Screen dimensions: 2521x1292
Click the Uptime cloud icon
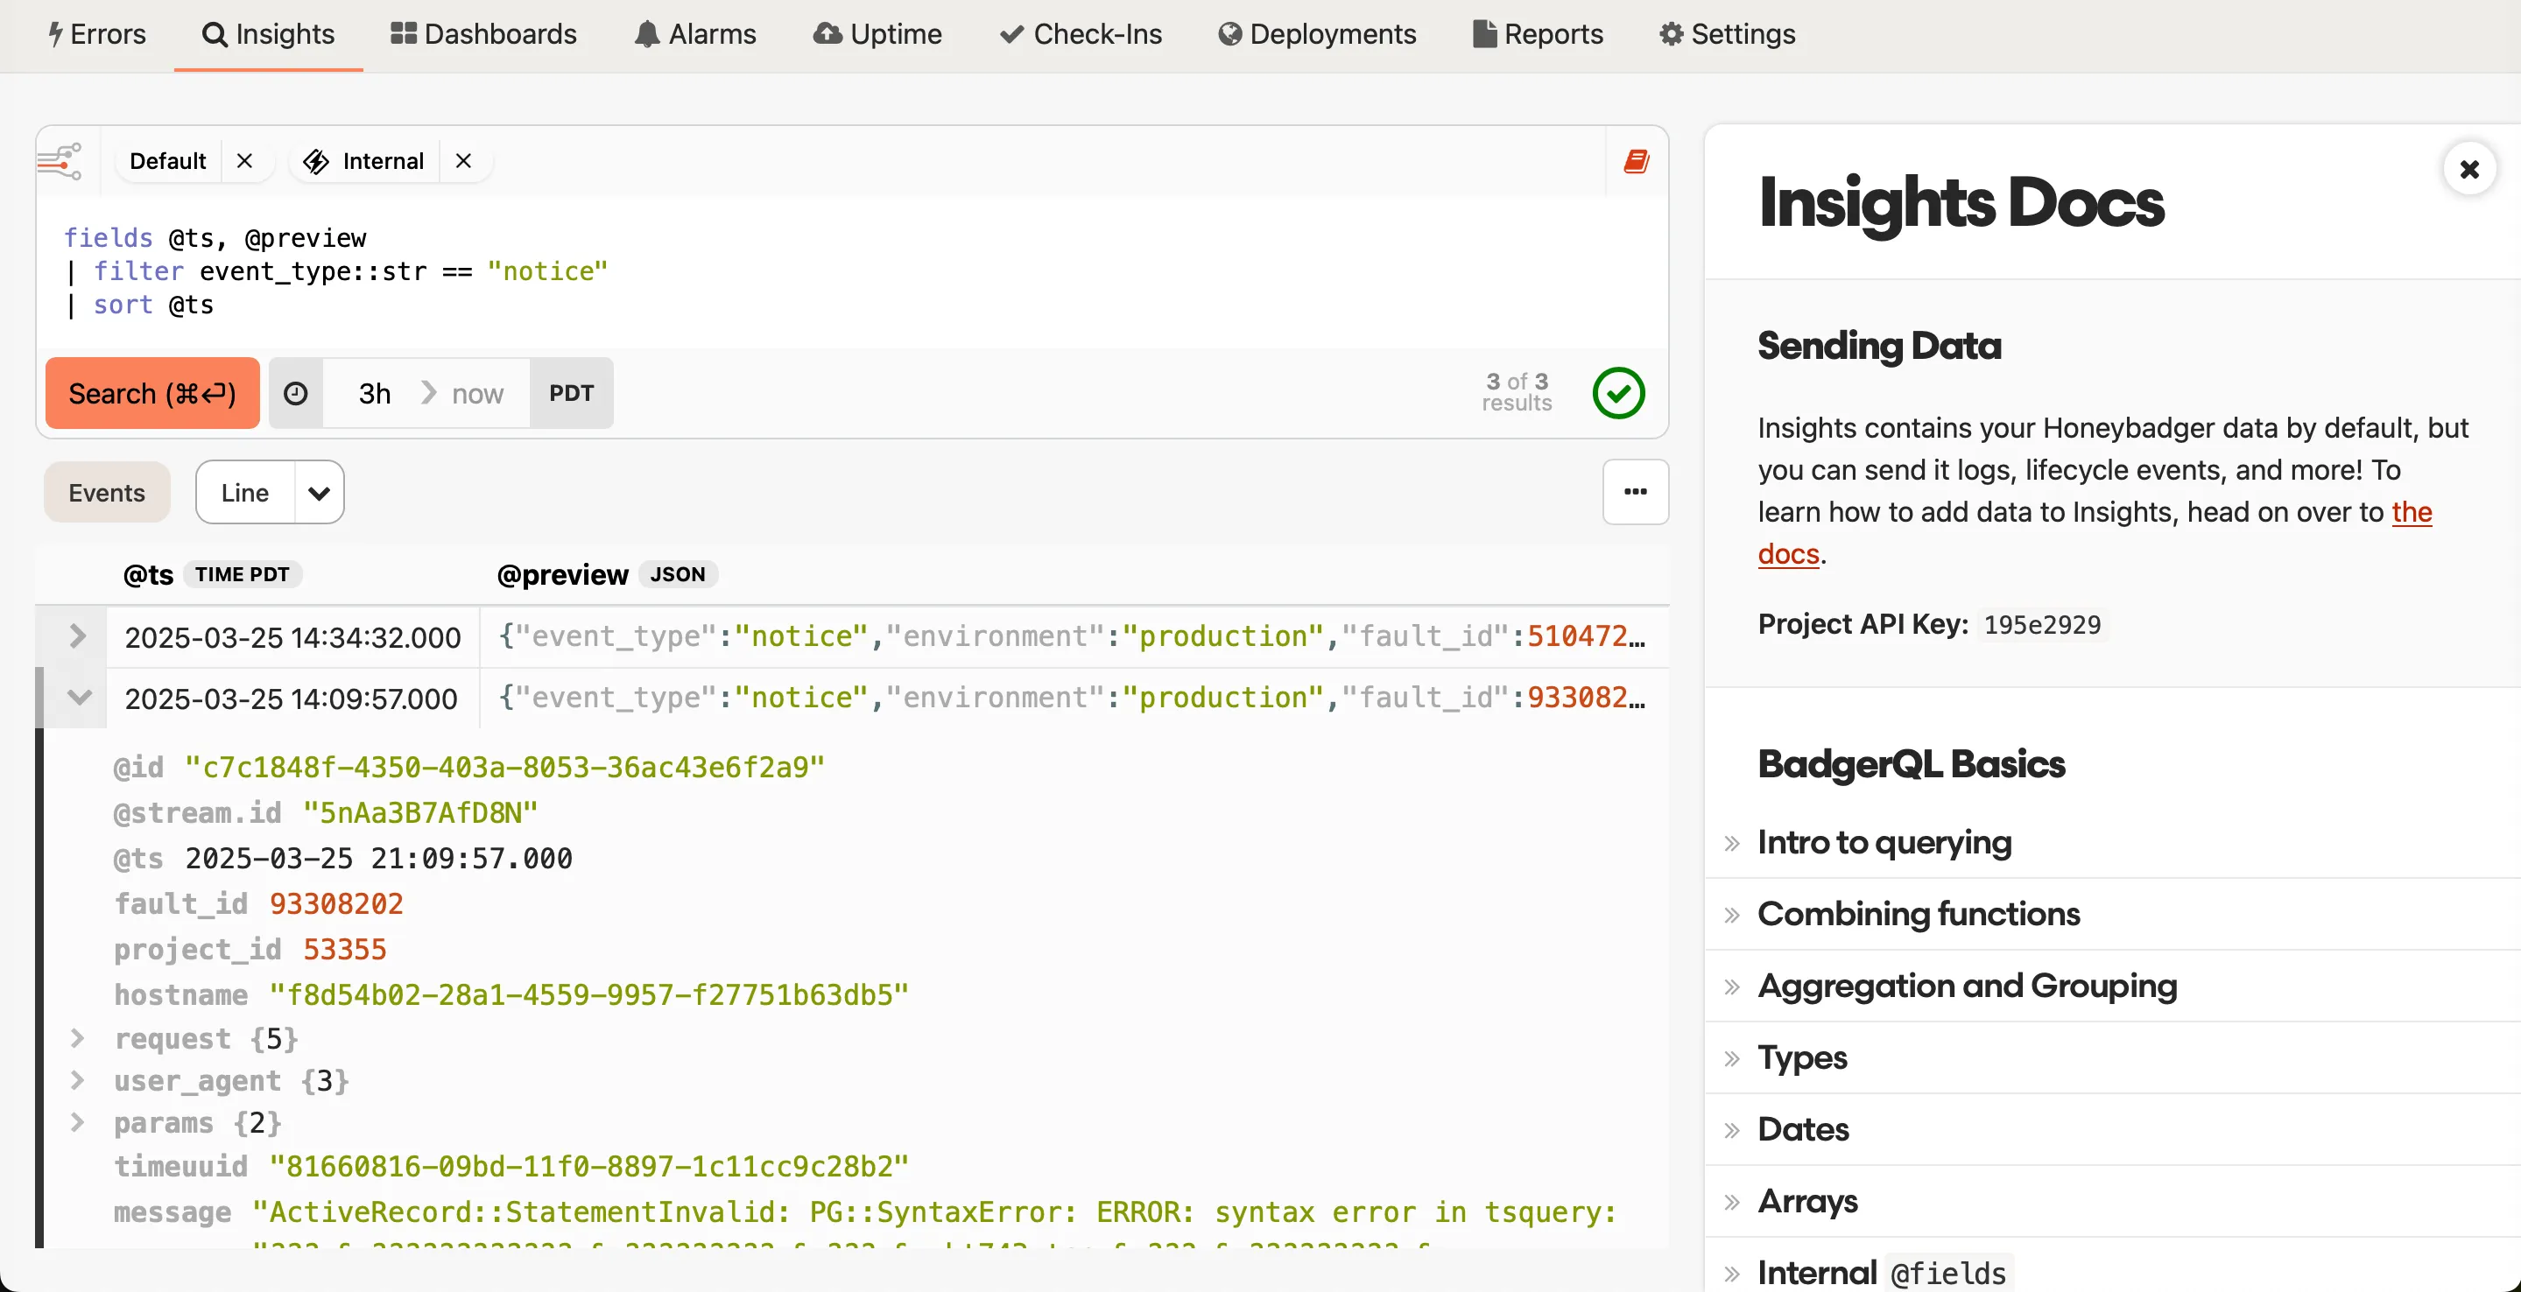[x=825, y=33]
